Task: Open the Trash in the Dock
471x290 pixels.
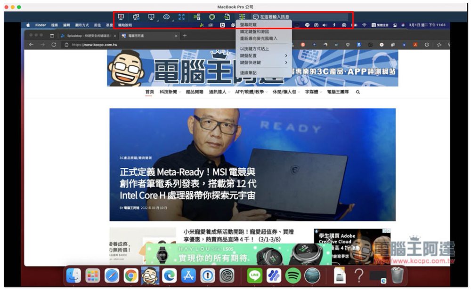Action: (x=397, y=275)
